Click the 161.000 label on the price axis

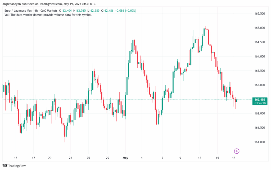click(x=259, y=142)
